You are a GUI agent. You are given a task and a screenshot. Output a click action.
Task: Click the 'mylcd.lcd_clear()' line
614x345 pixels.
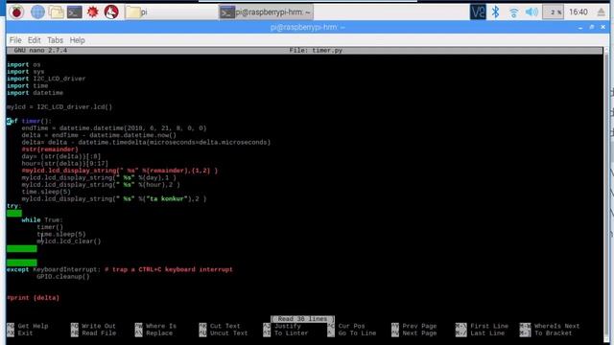pos(68,241)
